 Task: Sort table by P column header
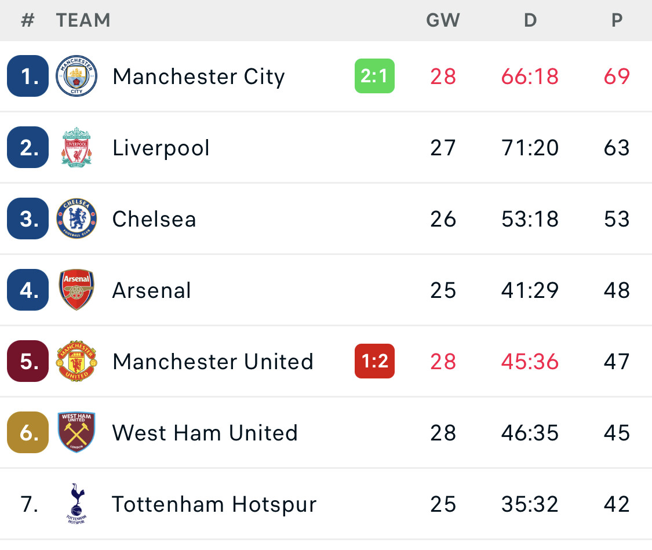pos(617,20)
